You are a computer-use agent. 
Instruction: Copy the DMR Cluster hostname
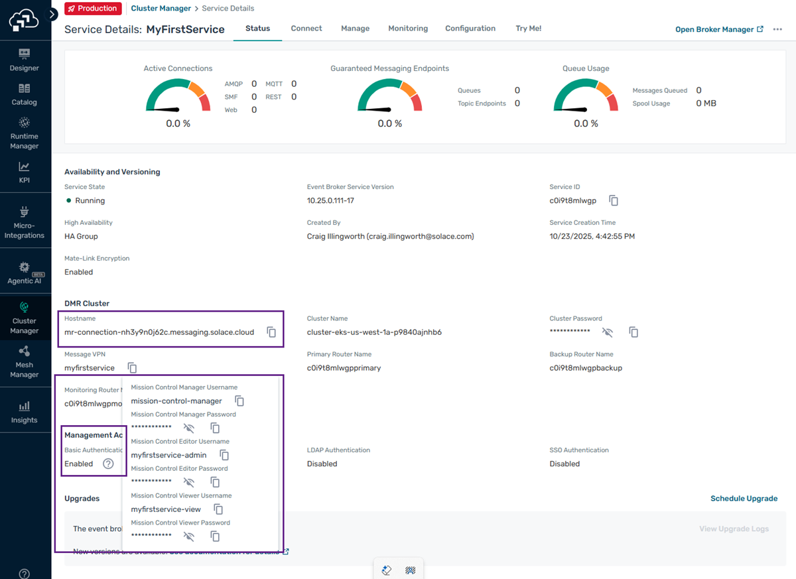271,332
